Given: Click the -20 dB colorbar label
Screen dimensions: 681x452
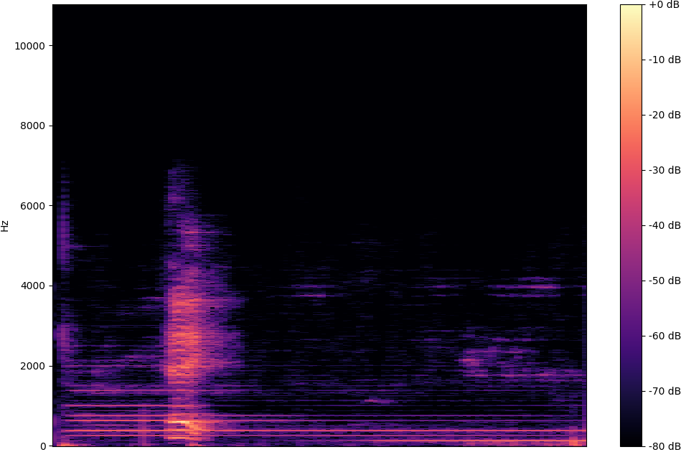Looking at the screenshot, I should [x=664, y=115].
